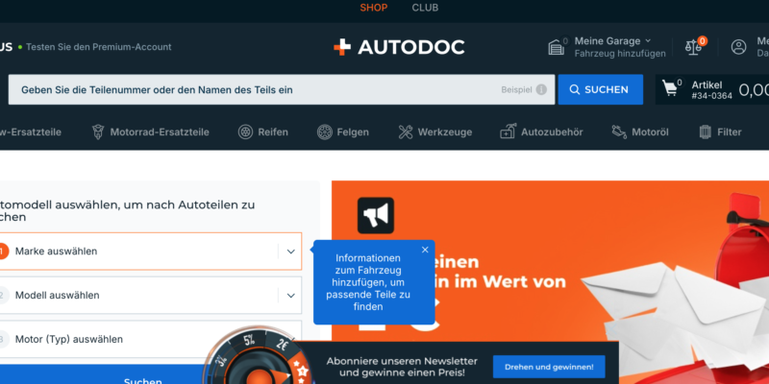Click the accessories icon beside Autozubehör
The image size is (769, 384).
click(x=508, y=132)
